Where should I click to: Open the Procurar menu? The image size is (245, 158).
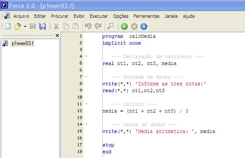60,16
